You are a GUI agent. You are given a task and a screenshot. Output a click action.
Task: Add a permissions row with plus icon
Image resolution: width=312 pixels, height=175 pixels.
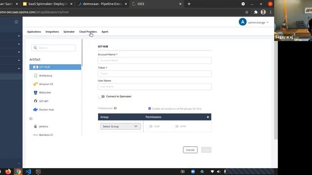208,117
